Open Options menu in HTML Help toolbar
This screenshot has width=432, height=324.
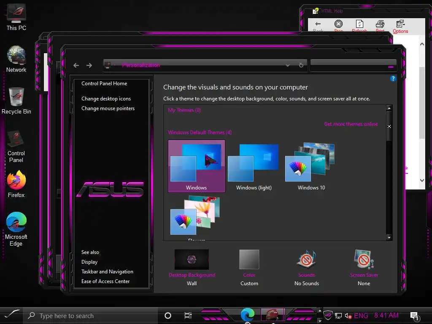tap(400, 27)
